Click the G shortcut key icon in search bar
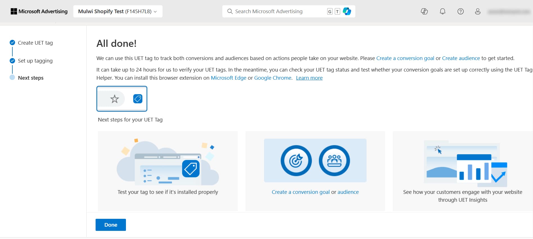The image size is (533, 239). pyautogui.click(x=330, y=12)
